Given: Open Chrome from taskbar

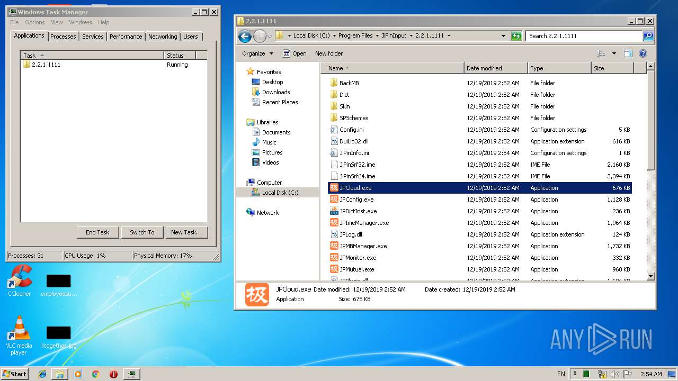Looking at the screenshot, I should [95, 374].
